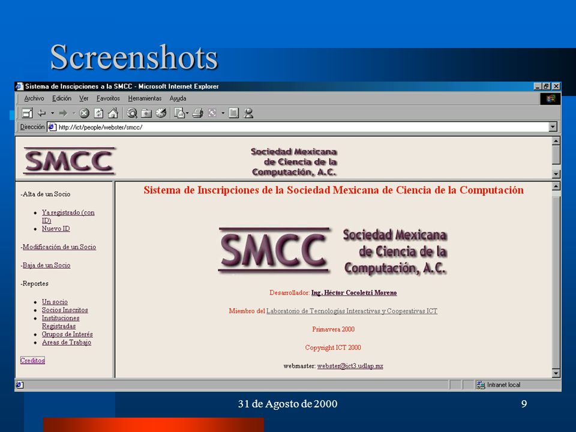Stop loading with the Stop icon

point(84,113)
